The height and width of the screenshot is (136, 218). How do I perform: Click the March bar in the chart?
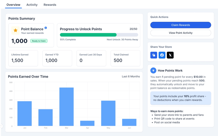66,106
